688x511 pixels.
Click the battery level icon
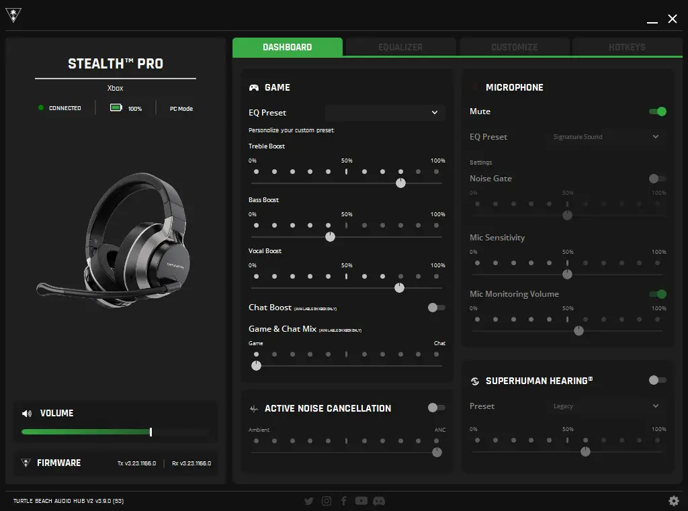pyautogui.click(x=116, y=108)
